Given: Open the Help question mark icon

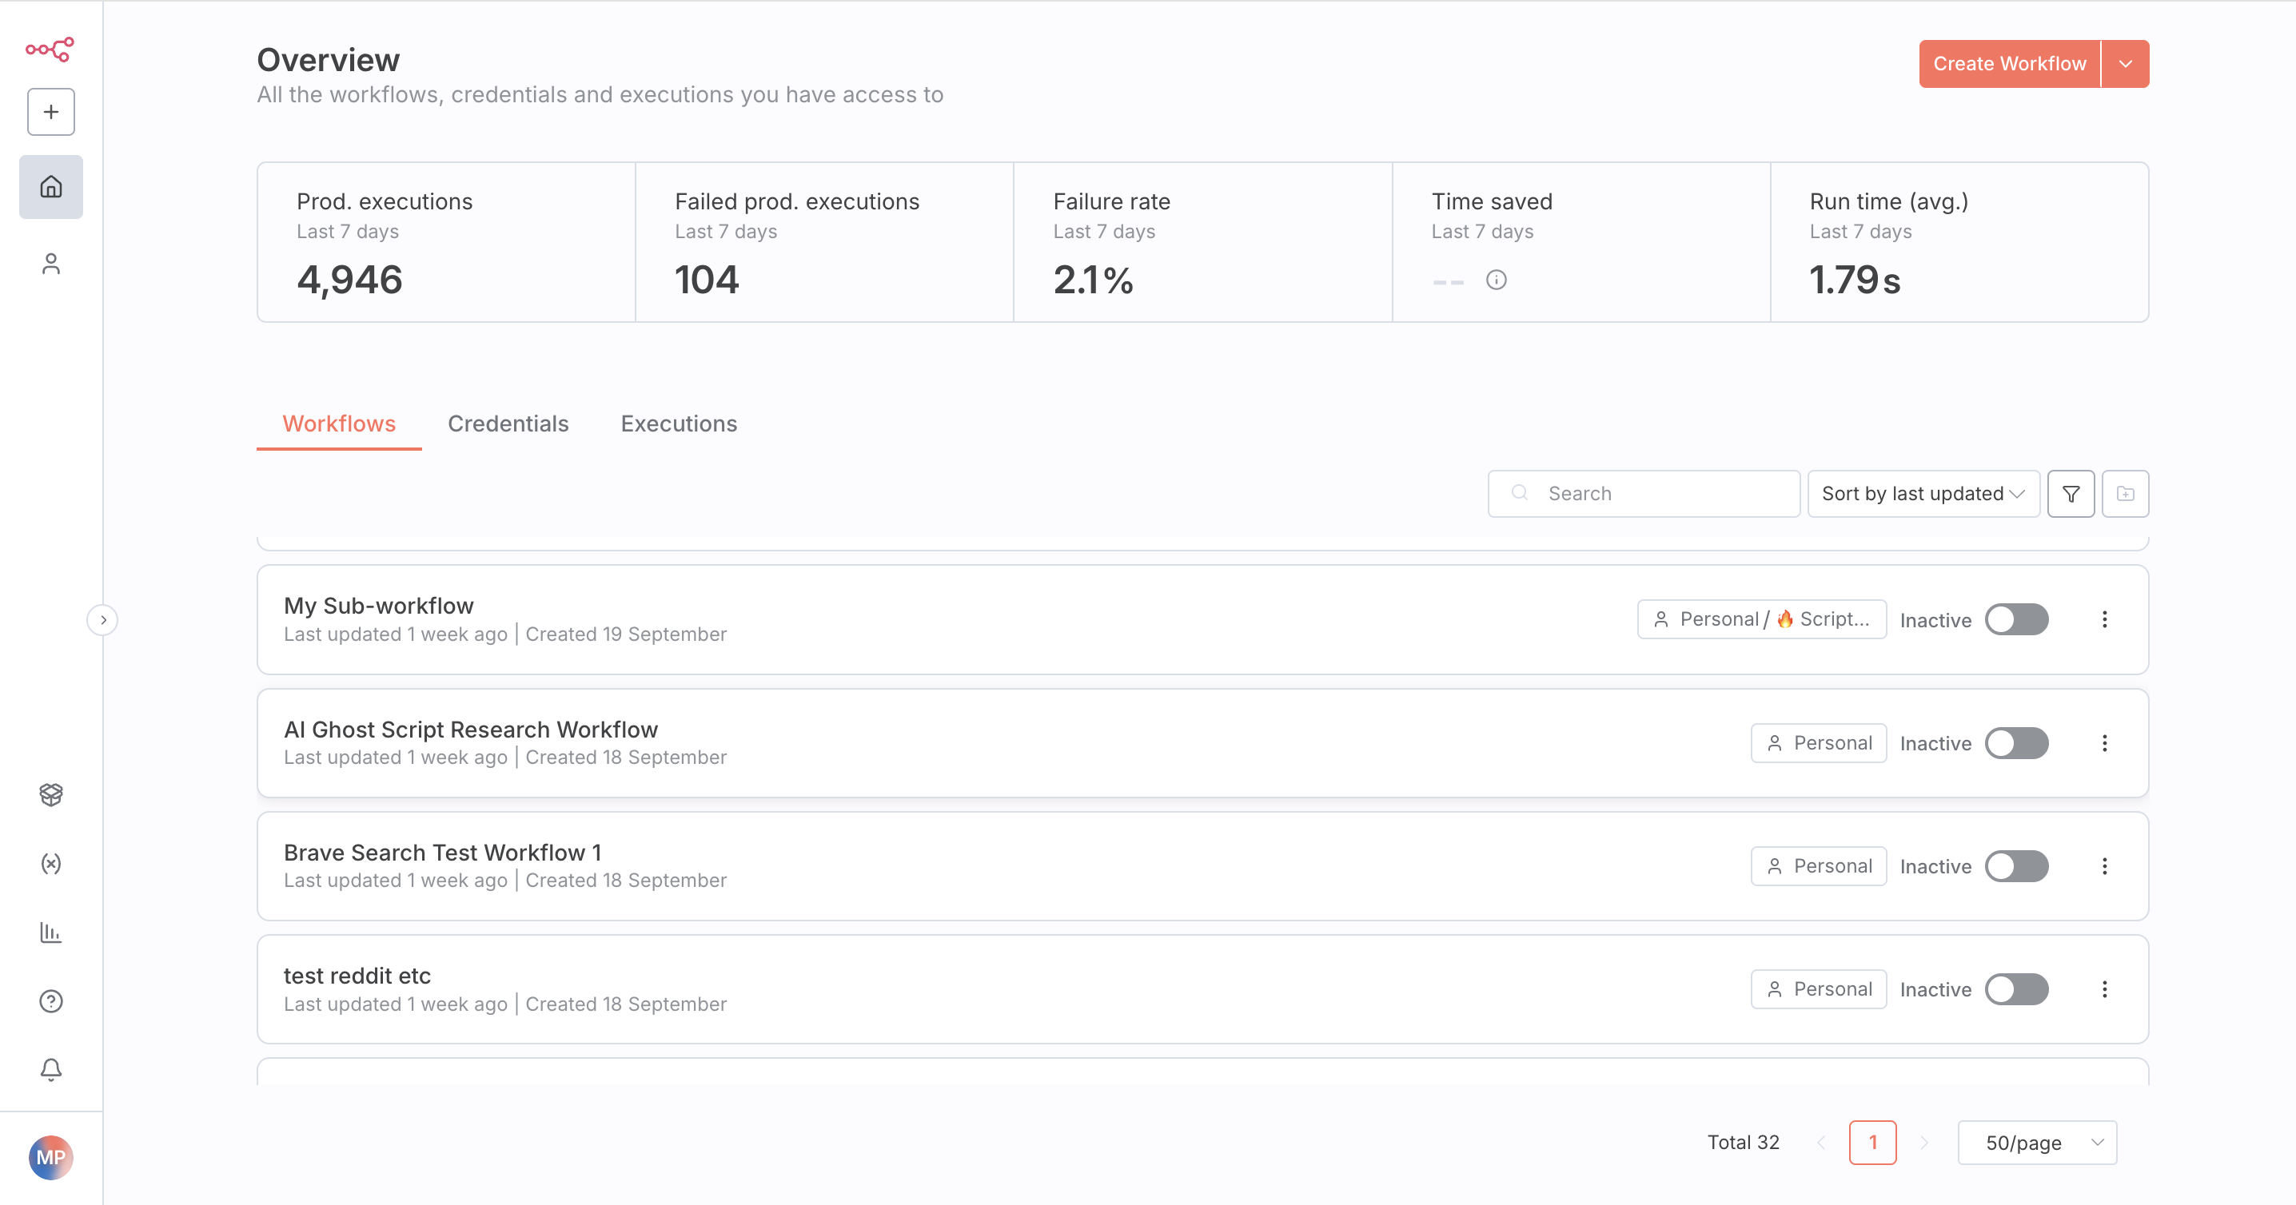Looking at the screenshot, I should 51,1001.
